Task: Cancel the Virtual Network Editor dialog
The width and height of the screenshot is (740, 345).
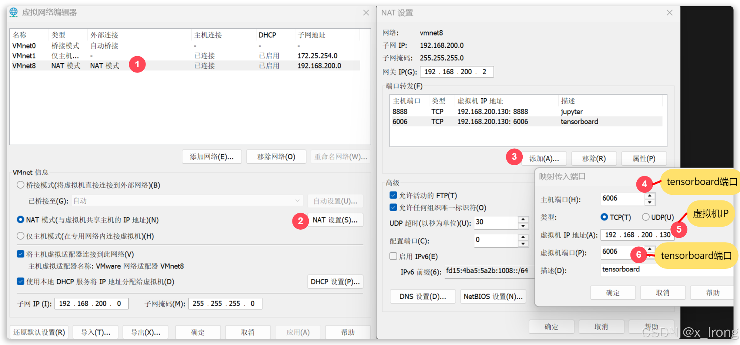Action: (248, 332)
